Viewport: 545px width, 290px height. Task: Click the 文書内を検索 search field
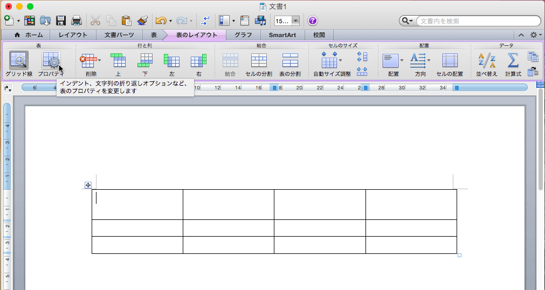click(x=479, y=21)
